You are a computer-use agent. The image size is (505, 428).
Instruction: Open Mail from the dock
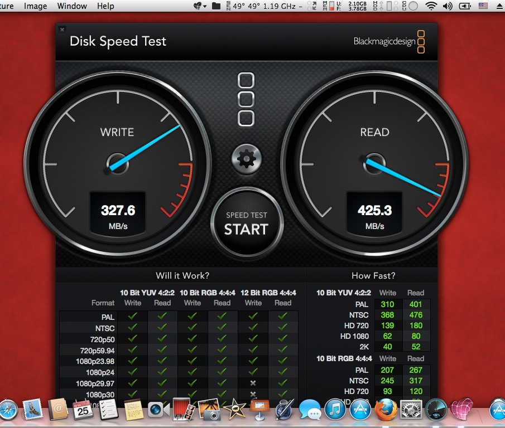tap(32, 409)
